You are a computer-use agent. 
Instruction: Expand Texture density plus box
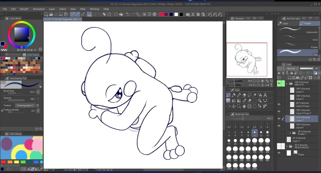tap(2, 111)
